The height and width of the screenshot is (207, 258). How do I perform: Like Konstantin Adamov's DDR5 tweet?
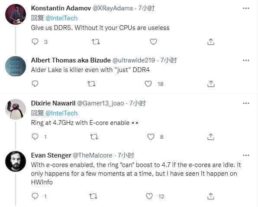153,42
